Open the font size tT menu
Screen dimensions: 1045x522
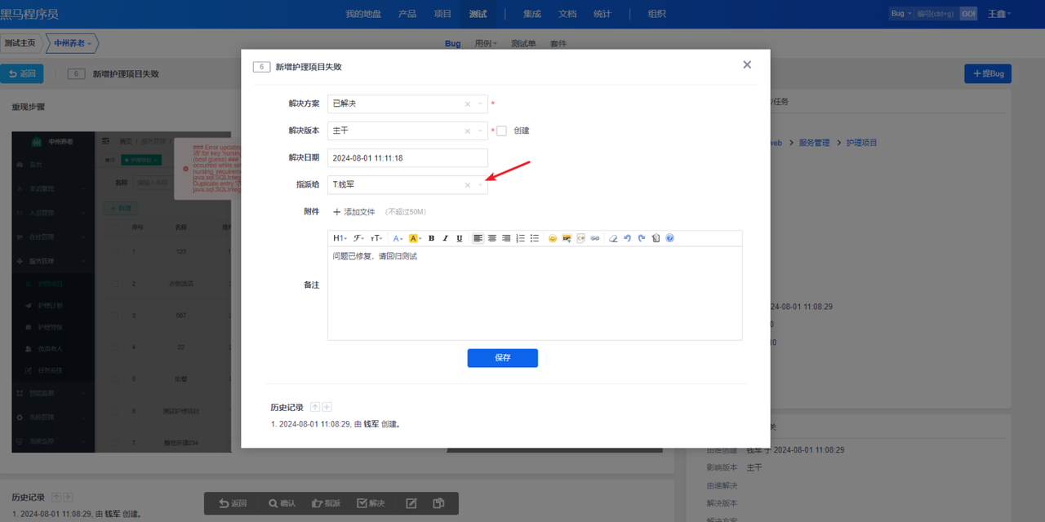[376, 238]
